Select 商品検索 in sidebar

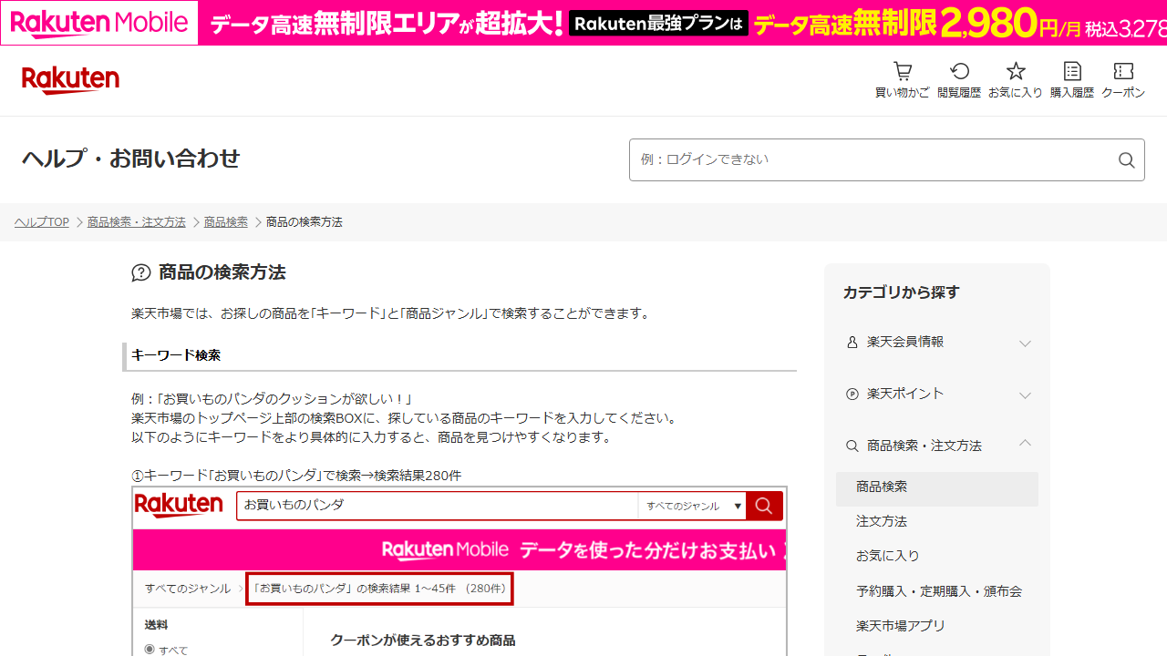coord(937,487)
